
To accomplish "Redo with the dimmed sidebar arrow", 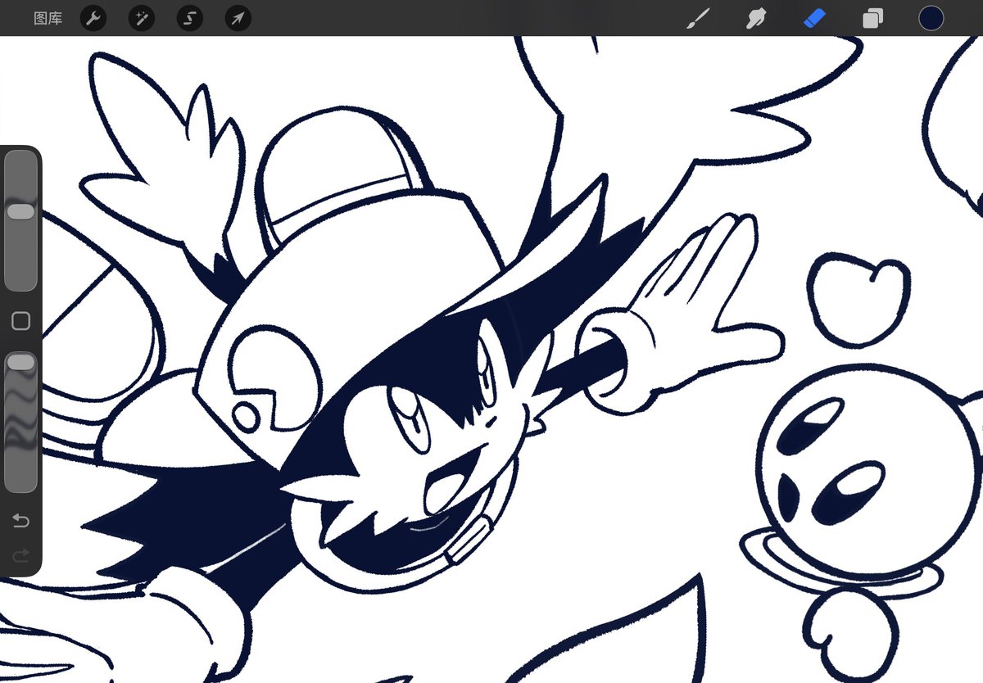I will click(20, 556).
